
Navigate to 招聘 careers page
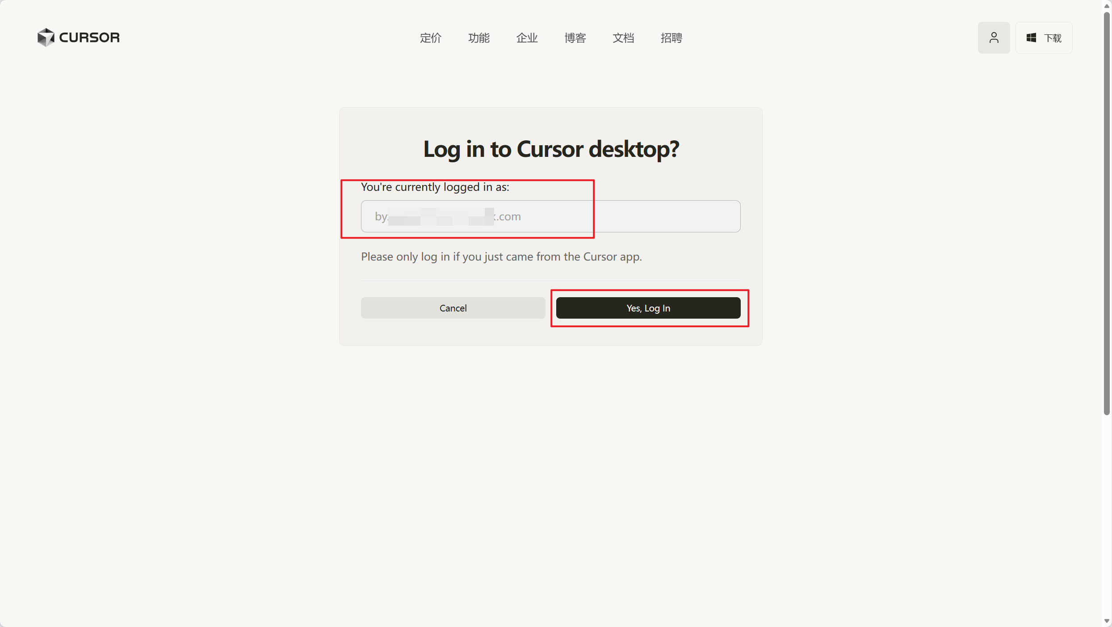point(671,38)
